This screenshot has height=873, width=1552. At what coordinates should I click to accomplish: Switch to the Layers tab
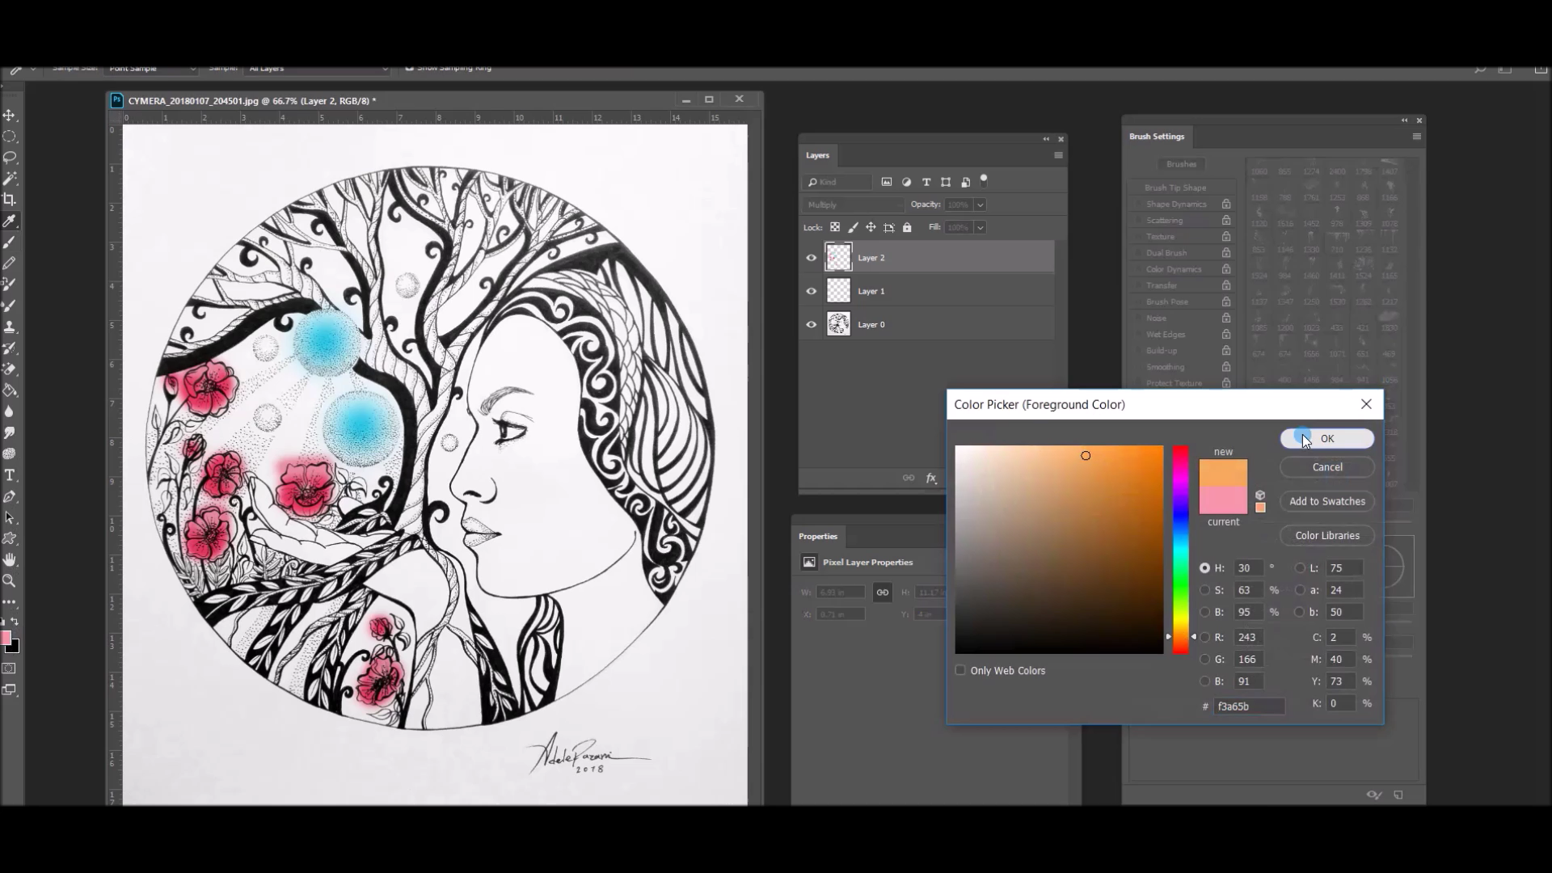[817, 155]
